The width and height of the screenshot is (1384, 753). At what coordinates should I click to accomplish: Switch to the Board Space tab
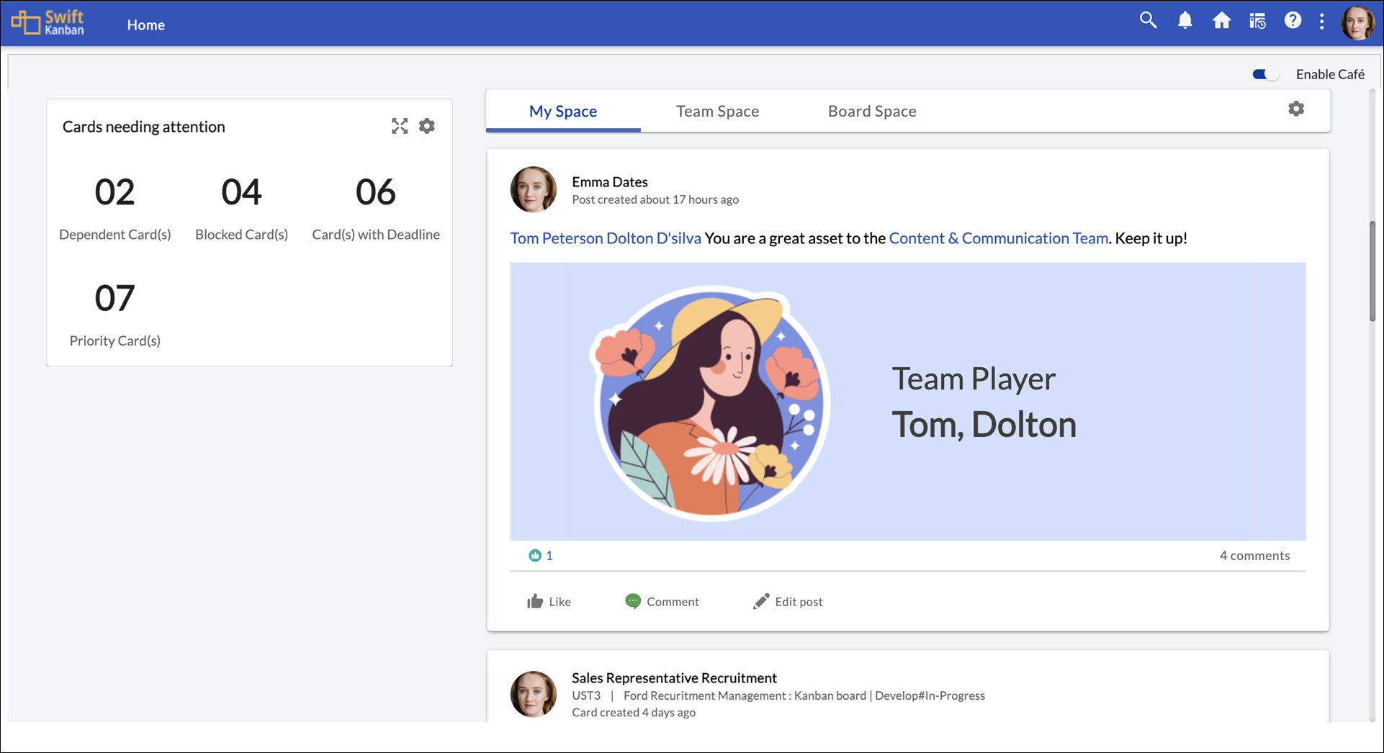871,112
